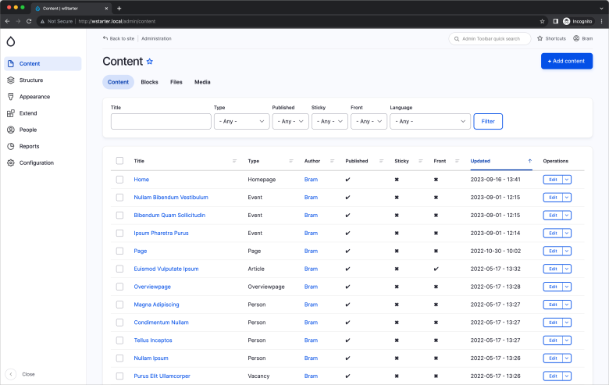Screen dimensions: 609x385
Task: Check Magna Adipiscing row checkbox
Action: pyautogui.click(x=119, y=305)
